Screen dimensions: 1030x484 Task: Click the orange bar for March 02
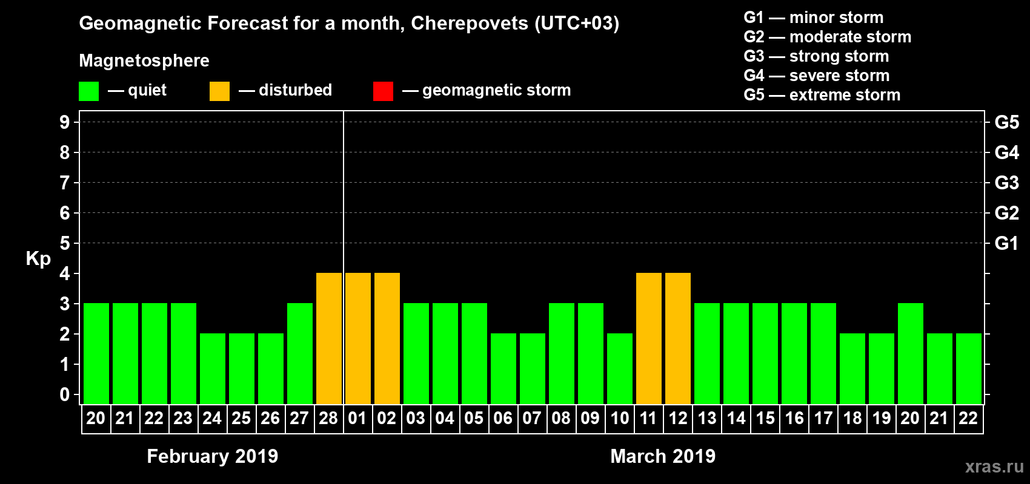point(387,339)
